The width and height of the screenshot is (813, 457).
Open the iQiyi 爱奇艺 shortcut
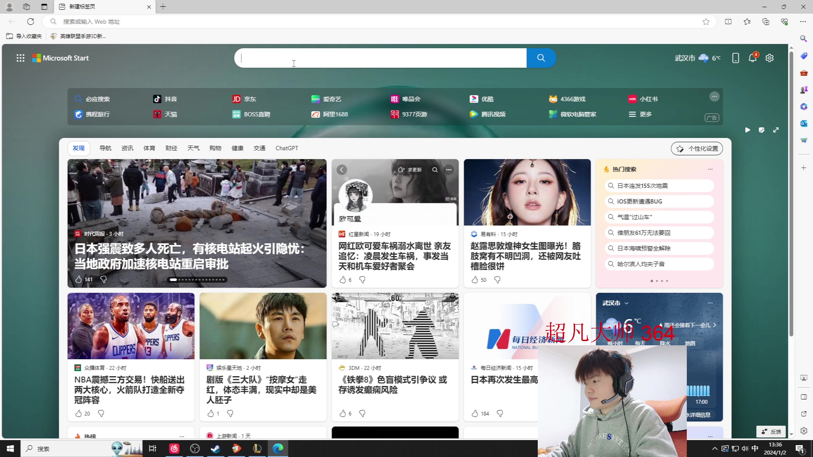click(326, 99)
